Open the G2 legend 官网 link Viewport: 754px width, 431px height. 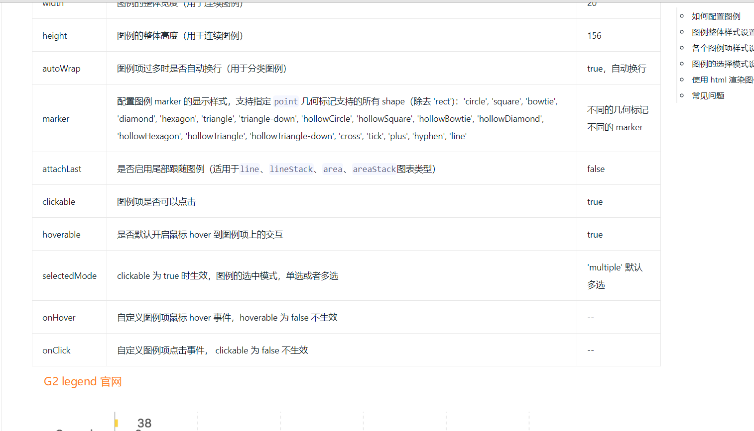(x=83, y=381)
